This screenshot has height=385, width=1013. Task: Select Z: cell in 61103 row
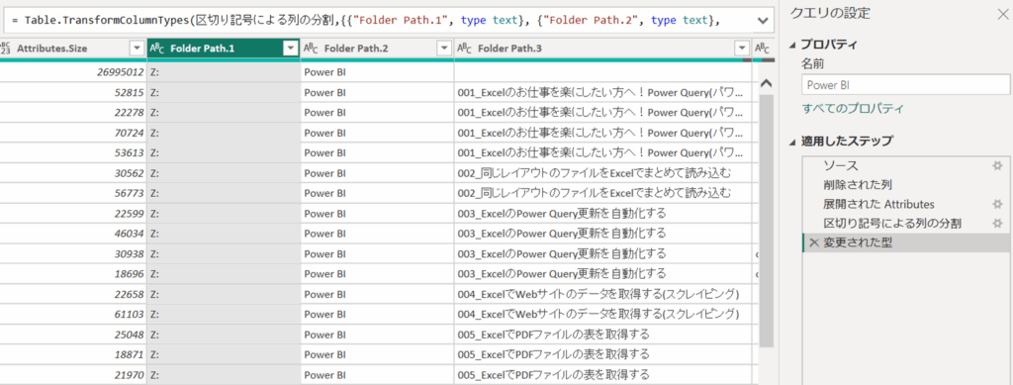point(224,314)
